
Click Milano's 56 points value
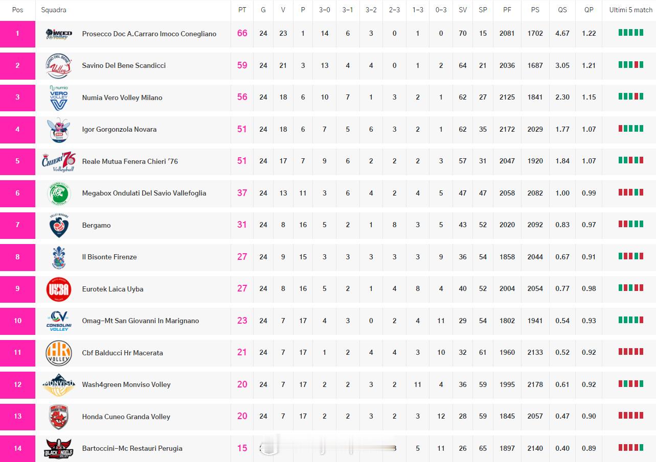[242, 97]
